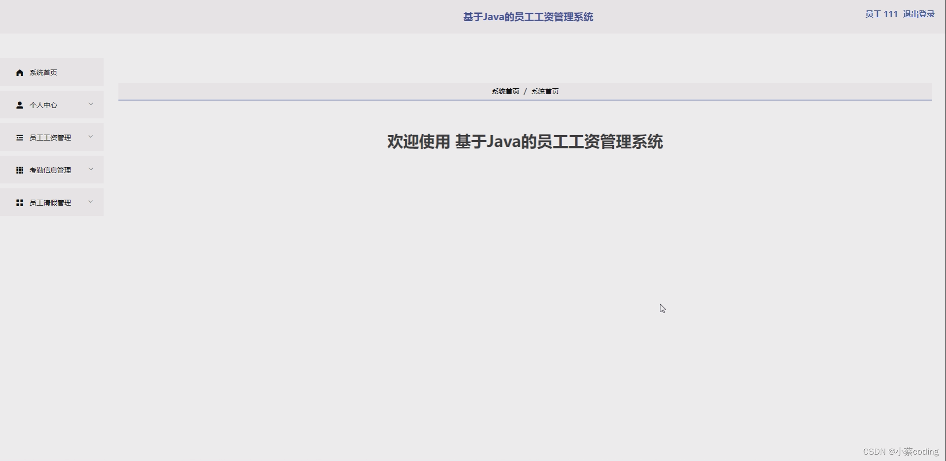The image size is (946, 461).
Task: Click the list icon for 员工工资管理
Action: point(20,138)
